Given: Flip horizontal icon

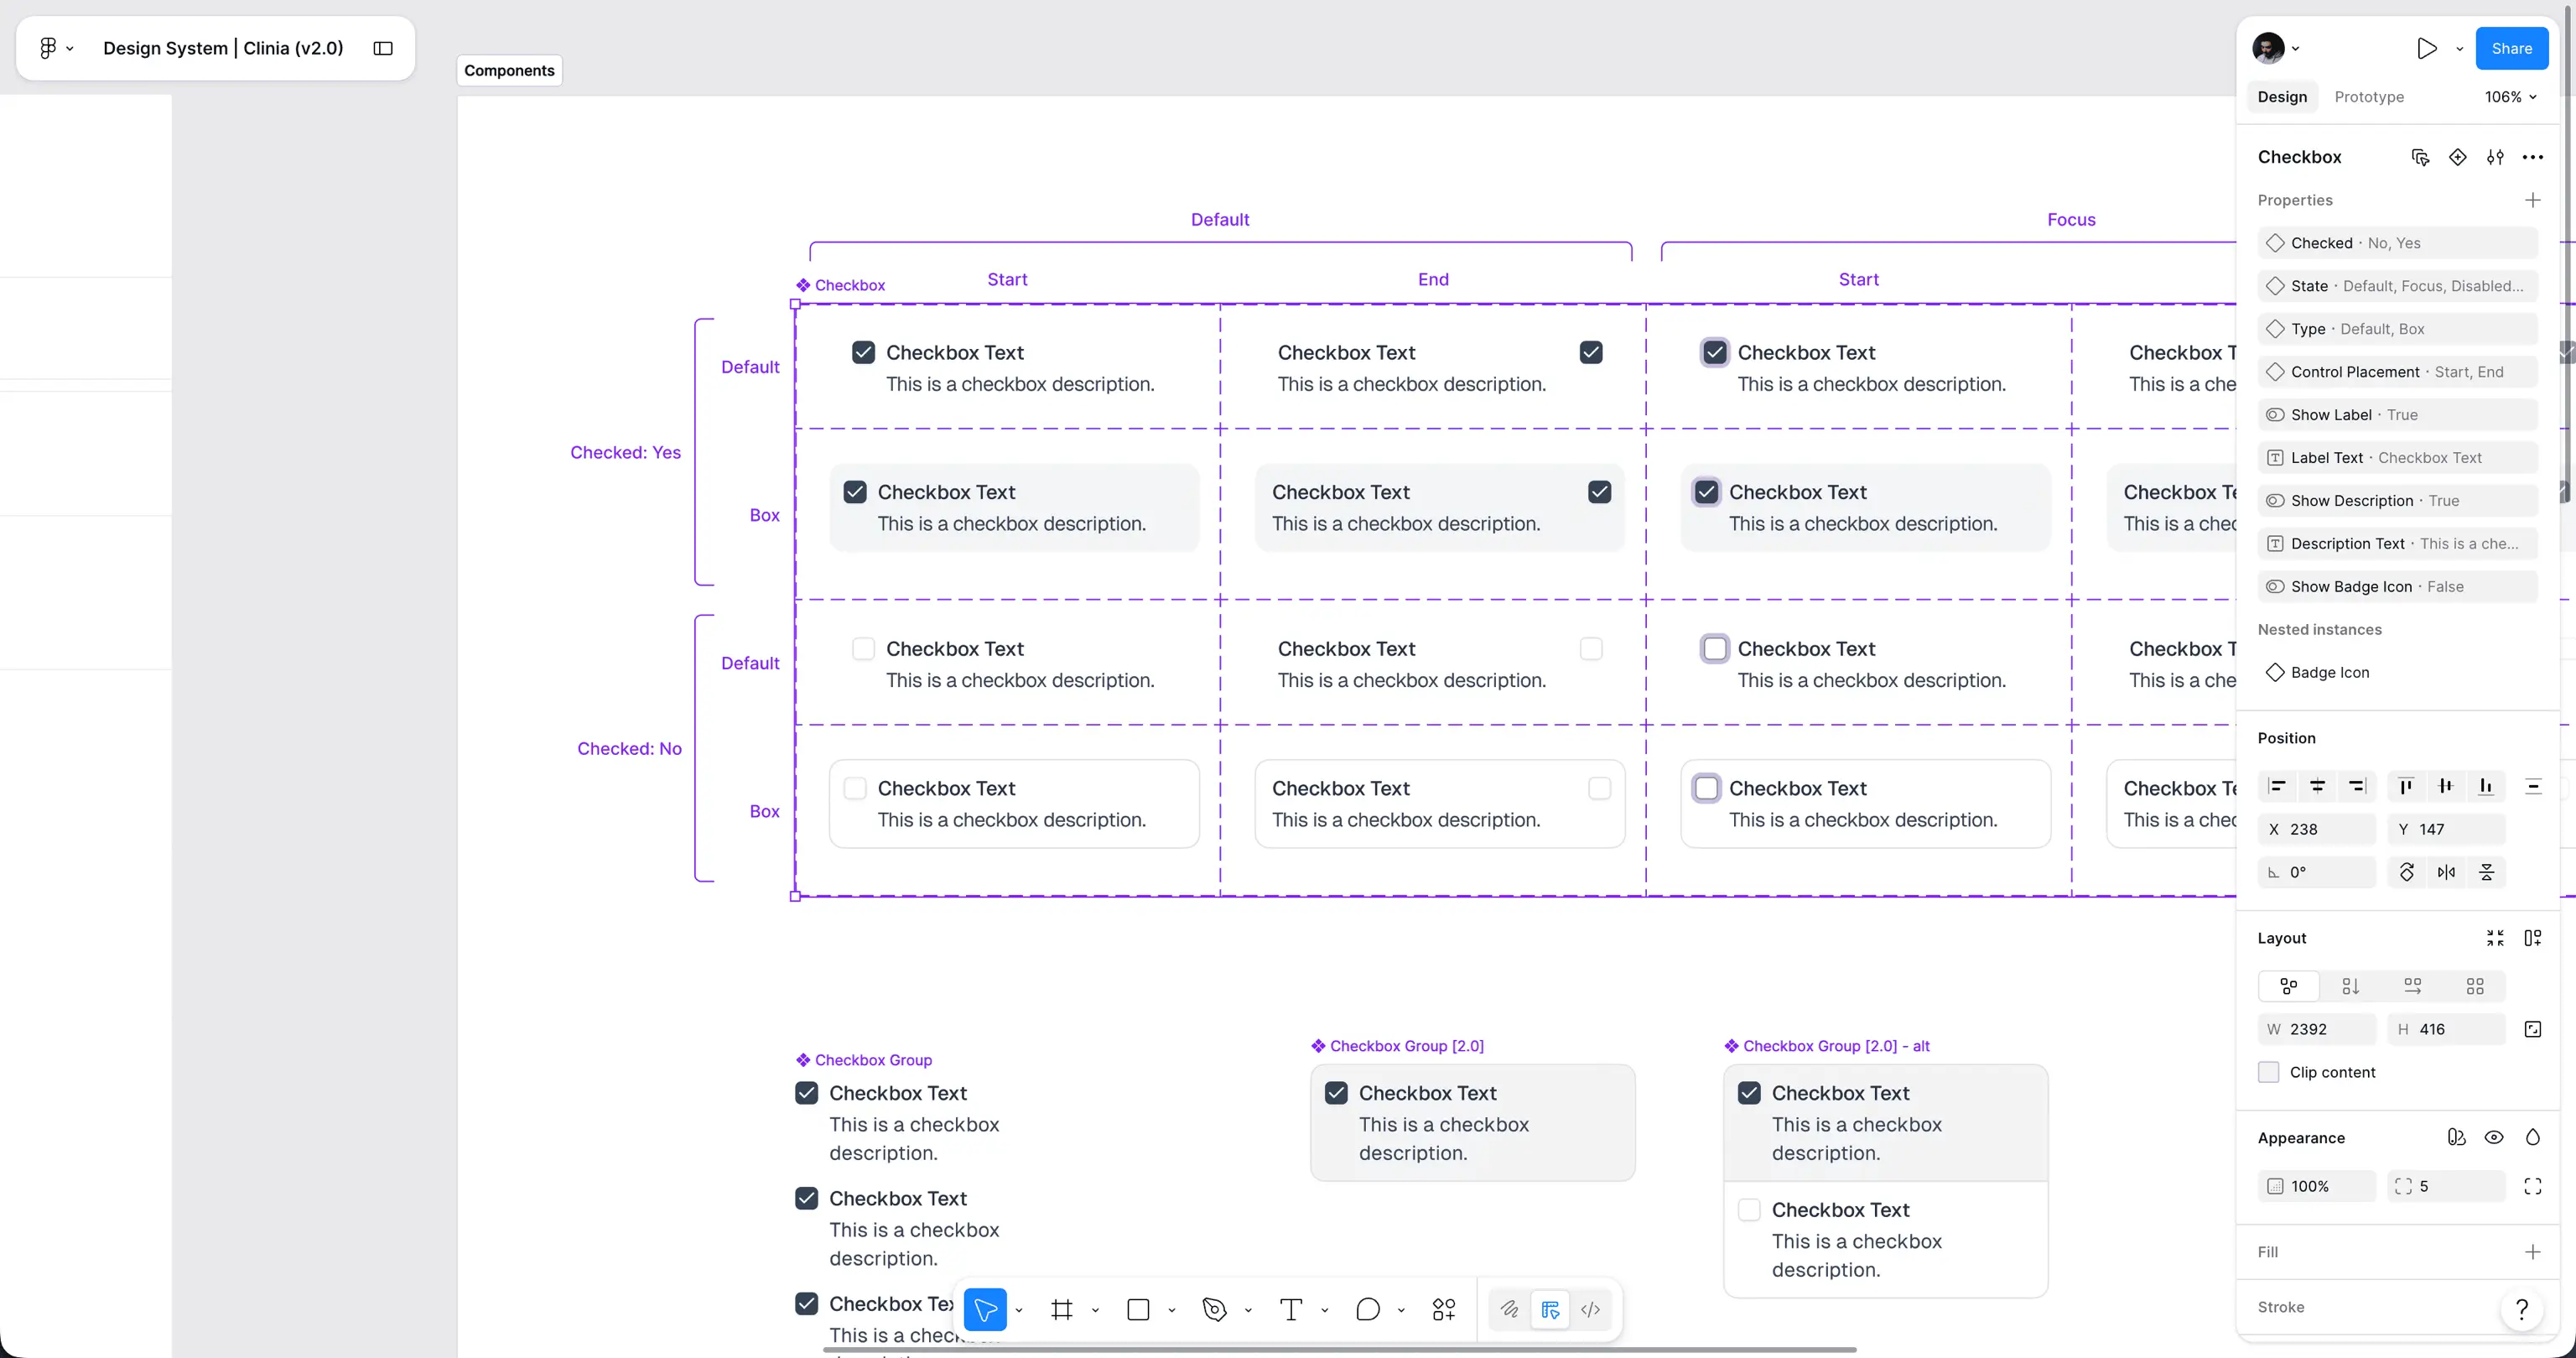Looking at the screenshot, I should (2446, 872).
